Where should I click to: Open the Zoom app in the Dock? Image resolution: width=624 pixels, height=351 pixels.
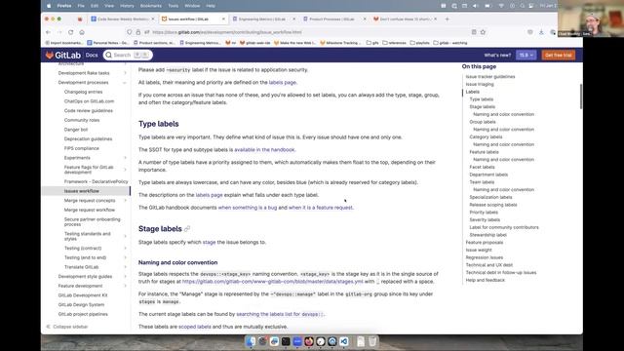pos(297,341)
